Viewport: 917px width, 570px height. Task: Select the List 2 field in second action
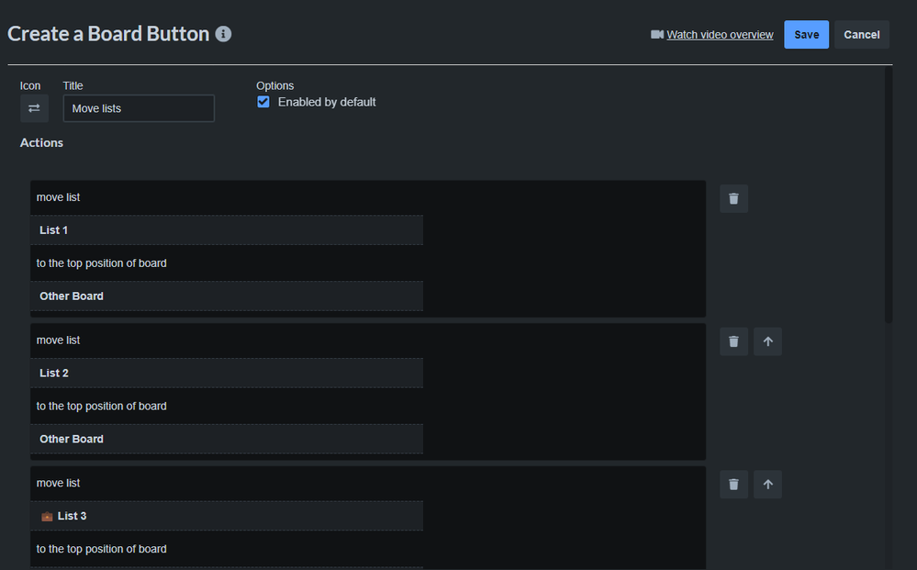pos(227,374)
